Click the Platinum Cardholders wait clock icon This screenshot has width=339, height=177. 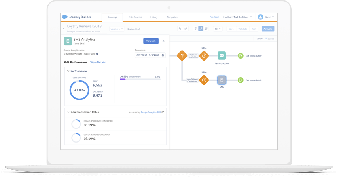(x=204, y=56)
